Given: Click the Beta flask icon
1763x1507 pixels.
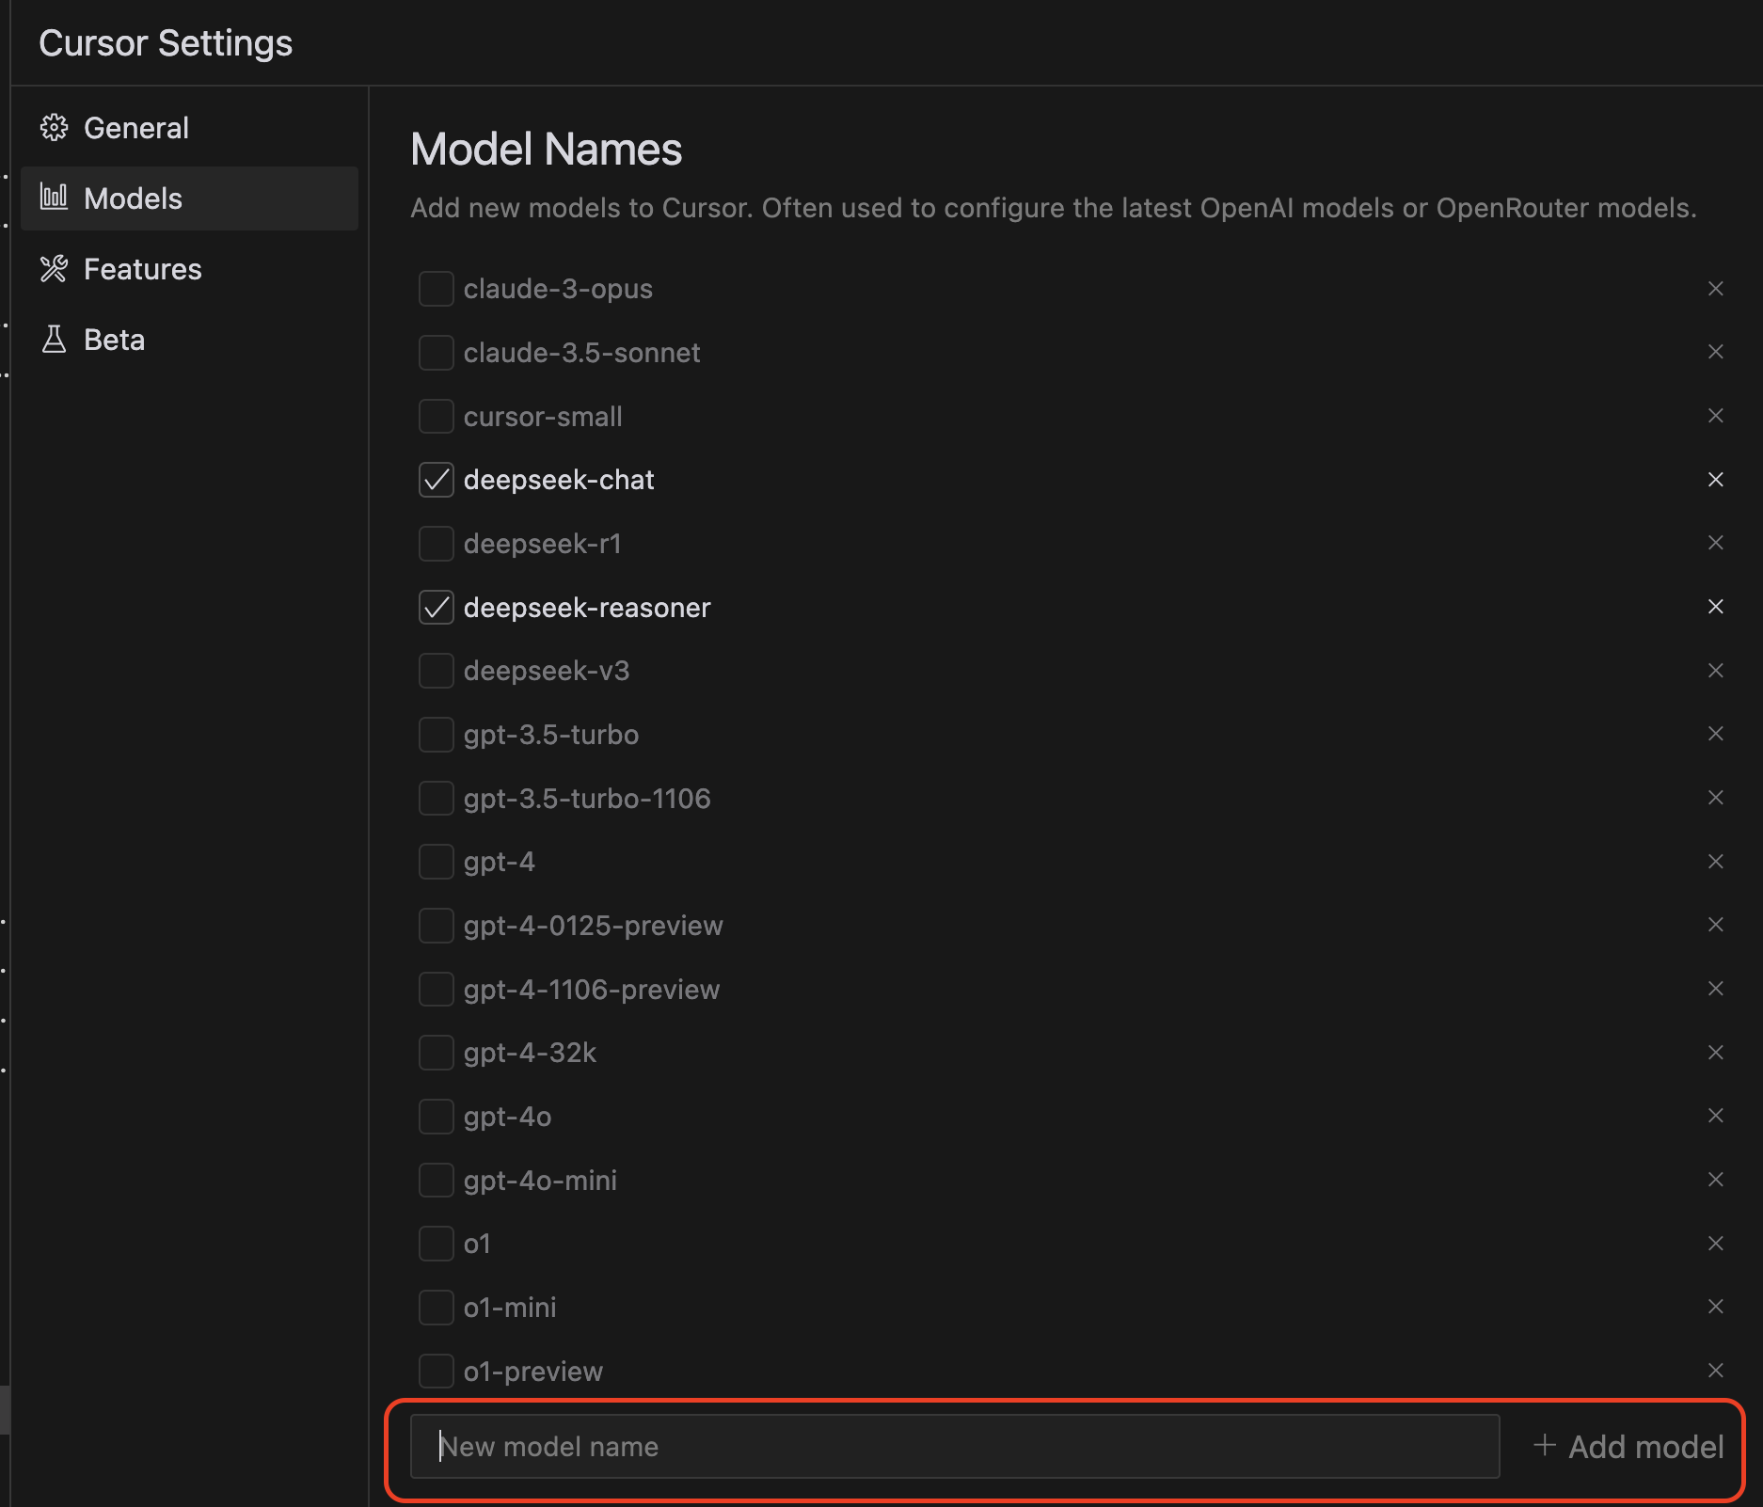Looking at the screenshot, I should click(x=54, y=340).
